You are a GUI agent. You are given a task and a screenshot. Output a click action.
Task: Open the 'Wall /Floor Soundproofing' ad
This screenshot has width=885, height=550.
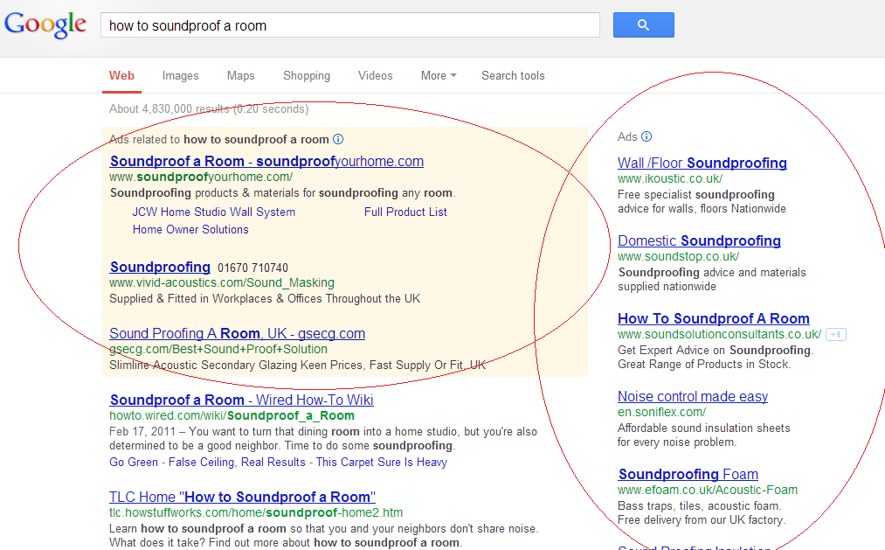click(702, 163)
